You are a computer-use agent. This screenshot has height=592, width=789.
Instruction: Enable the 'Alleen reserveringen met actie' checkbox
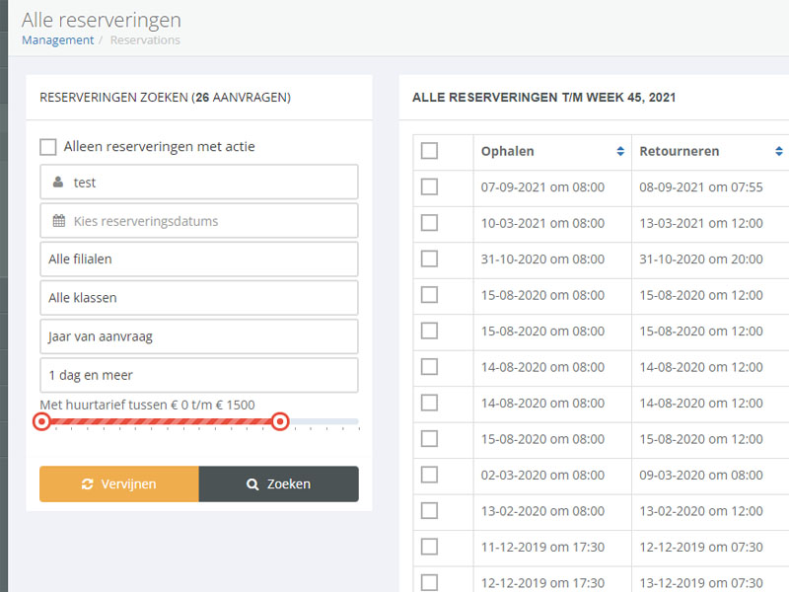coord(47,146)
